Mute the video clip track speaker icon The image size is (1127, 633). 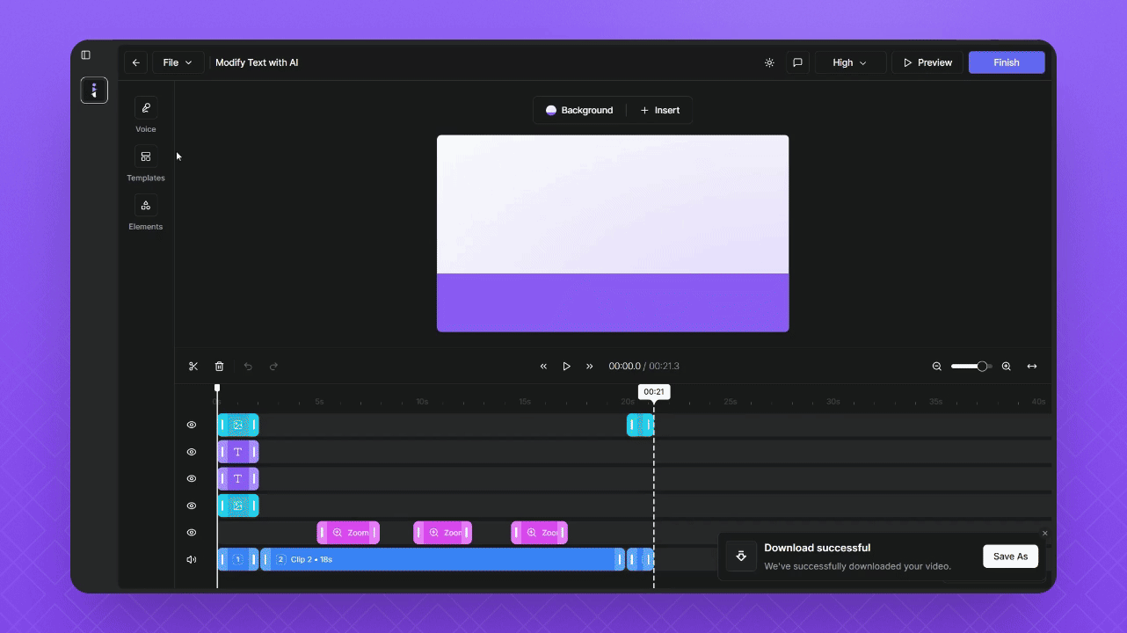[192, 560]
